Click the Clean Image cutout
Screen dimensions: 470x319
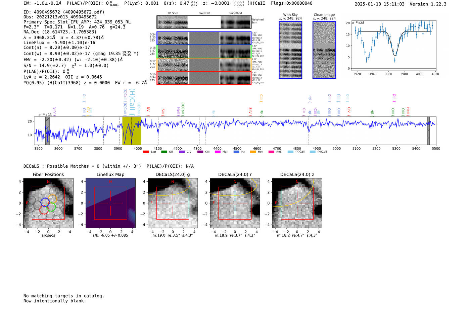click(324, 50)
